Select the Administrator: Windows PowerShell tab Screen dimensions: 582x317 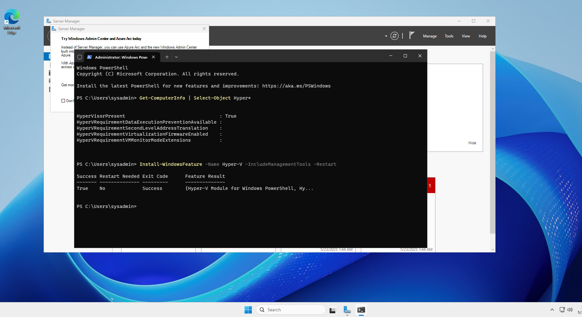(x=121, y=57)
